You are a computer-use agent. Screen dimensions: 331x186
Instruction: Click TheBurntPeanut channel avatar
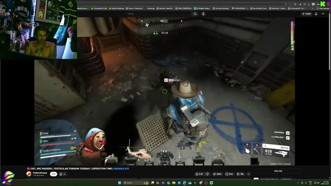[x=29, y=174]
